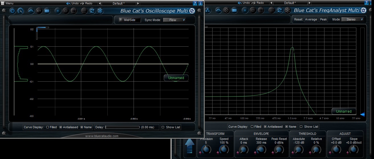Select filled blue rectangle view in FreqAnalyst
Viewport: 374px width, 159px height.
coord(234,11)
